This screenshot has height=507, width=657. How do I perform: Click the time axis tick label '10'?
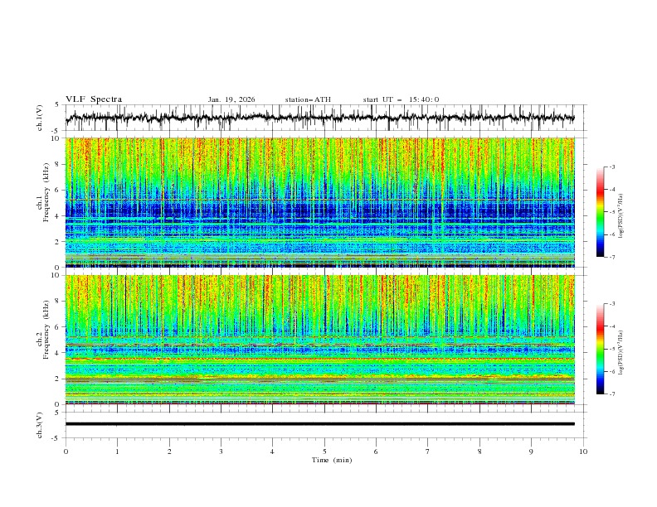tap(583, 451)
